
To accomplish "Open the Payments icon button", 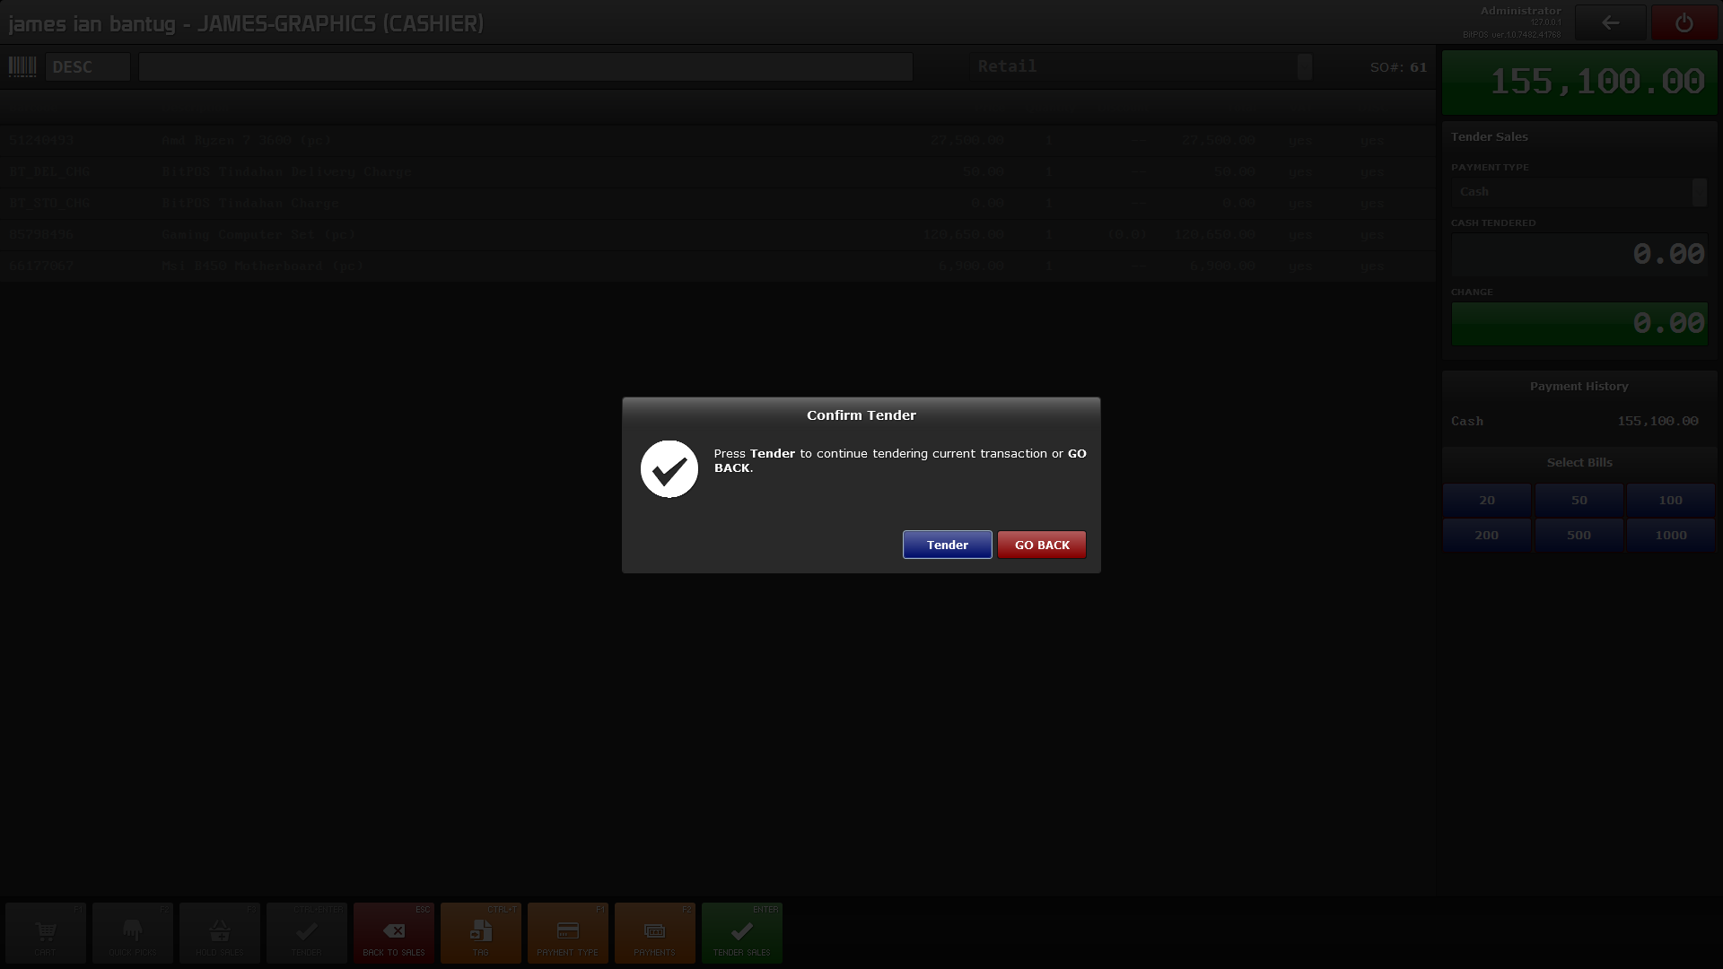I will pos(655,933).
